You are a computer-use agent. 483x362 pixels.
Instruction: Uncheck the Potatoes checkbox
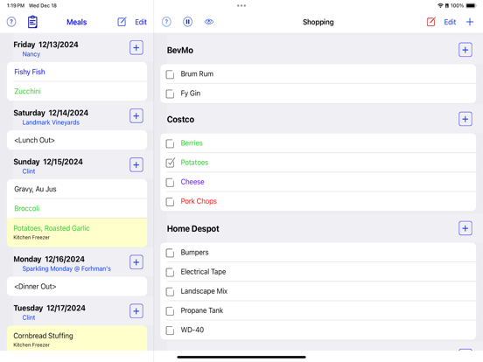(170, 163)
